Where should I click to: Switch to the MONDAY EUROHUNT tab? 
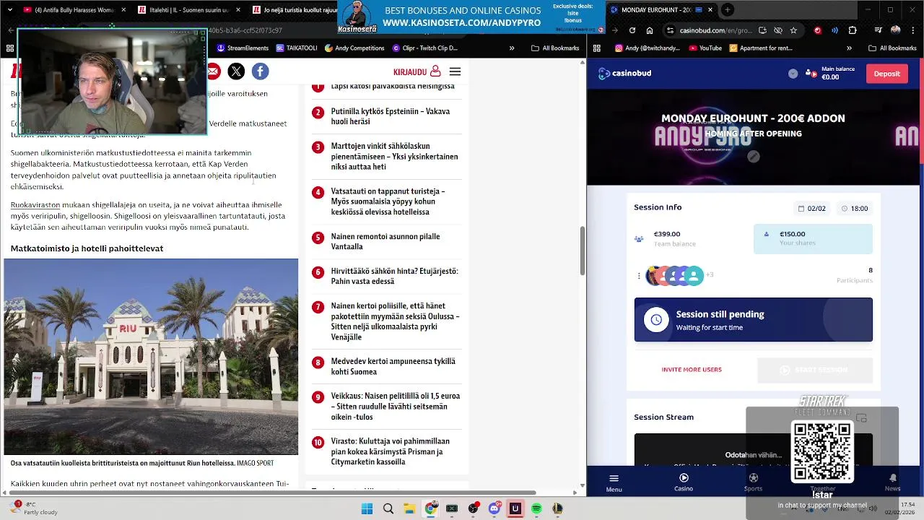pos(662,9)
